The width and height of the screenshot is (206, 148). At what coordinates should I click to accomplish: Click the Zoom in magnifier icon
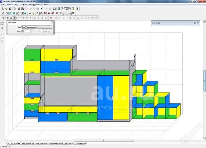[61, 13]
